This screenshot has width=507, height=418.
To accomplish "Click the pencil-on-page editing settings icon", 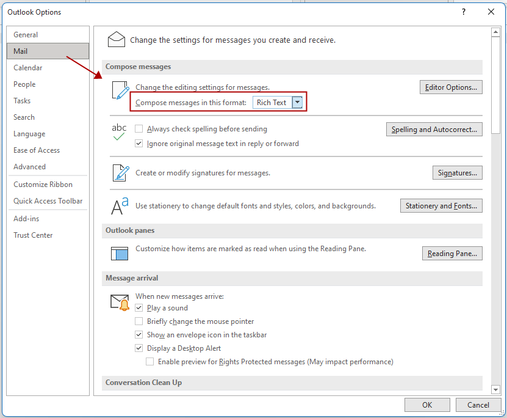I will point(121,90).
